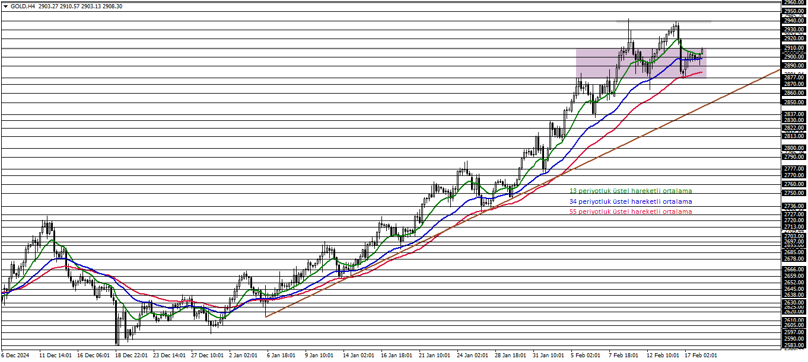
Task: Click the 2850.00 price level label
Action: pyautogui.click(x=794, y=102)
